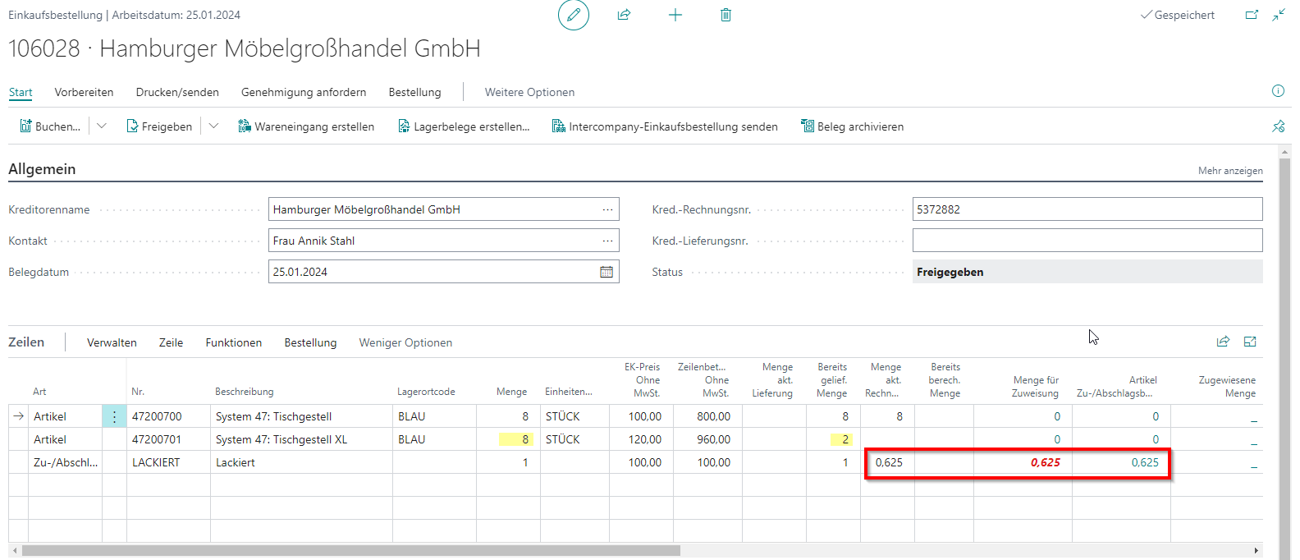
Task: Click Intercompany-Einkaufsbestellung senden
Action: [665, 126]
